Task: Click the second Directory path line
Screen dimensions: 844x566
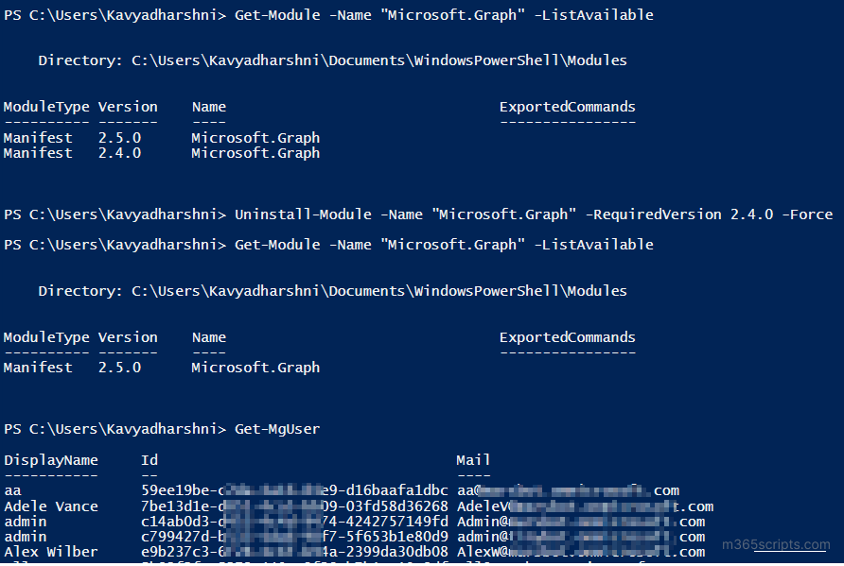Action: [333, 291]
